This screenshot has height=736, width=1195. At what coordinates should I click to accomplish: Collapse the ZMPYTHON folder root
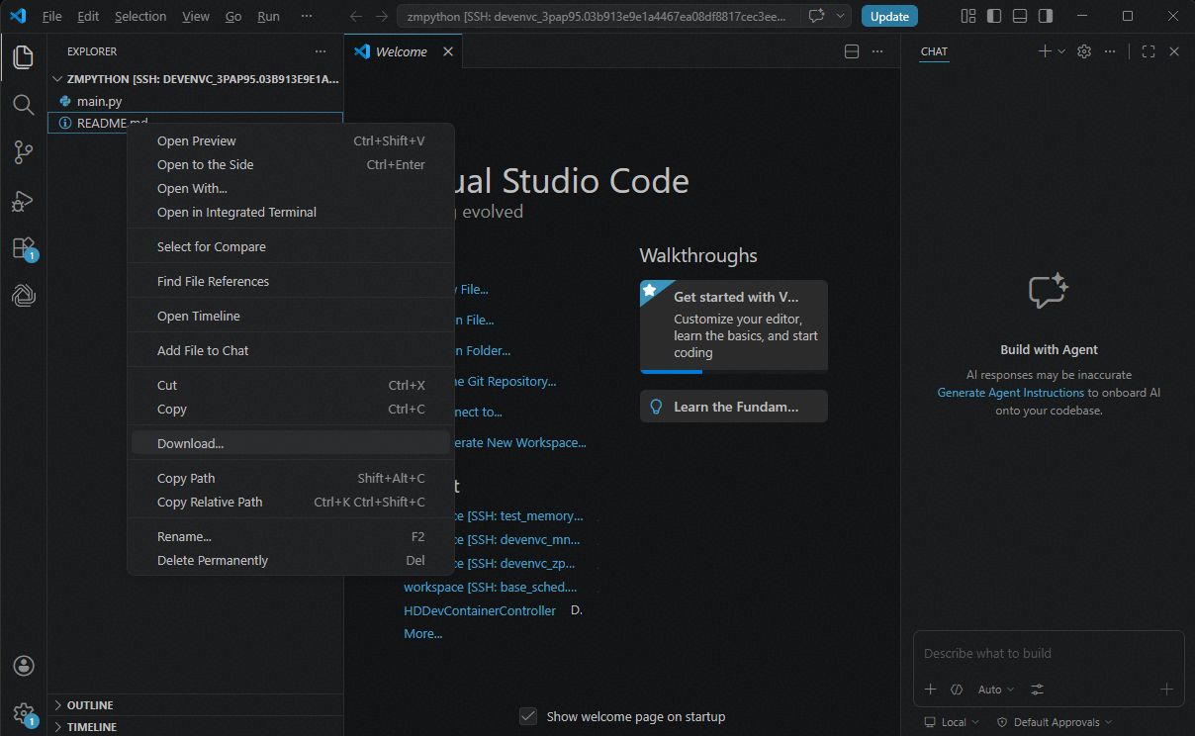(x=196, y=79)
